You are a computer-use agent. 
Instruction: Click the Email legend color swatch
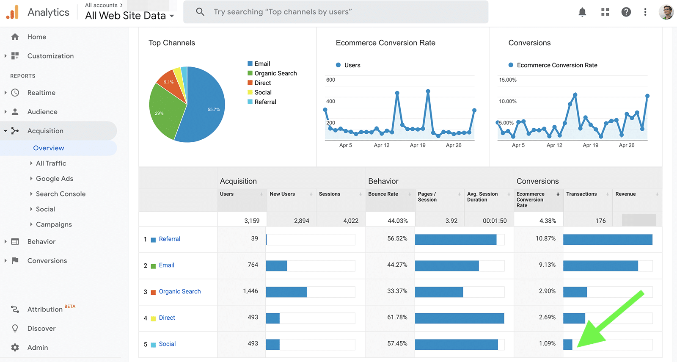(x=250, y=64)
